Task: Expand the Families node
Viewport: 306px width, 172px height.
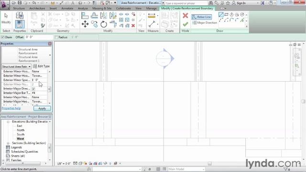Action: [3, 160]
